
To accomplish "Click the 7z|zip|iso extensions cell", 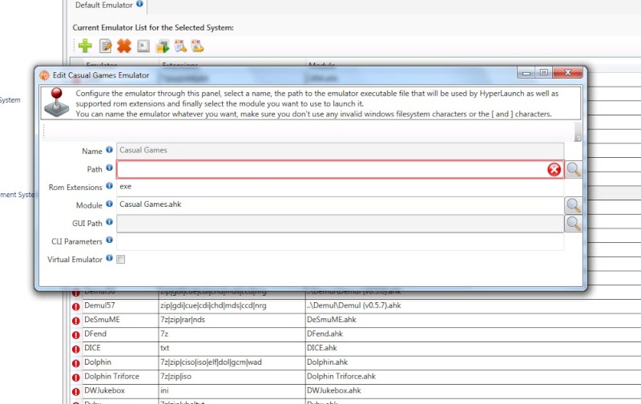I will click(x=232, y=377).
